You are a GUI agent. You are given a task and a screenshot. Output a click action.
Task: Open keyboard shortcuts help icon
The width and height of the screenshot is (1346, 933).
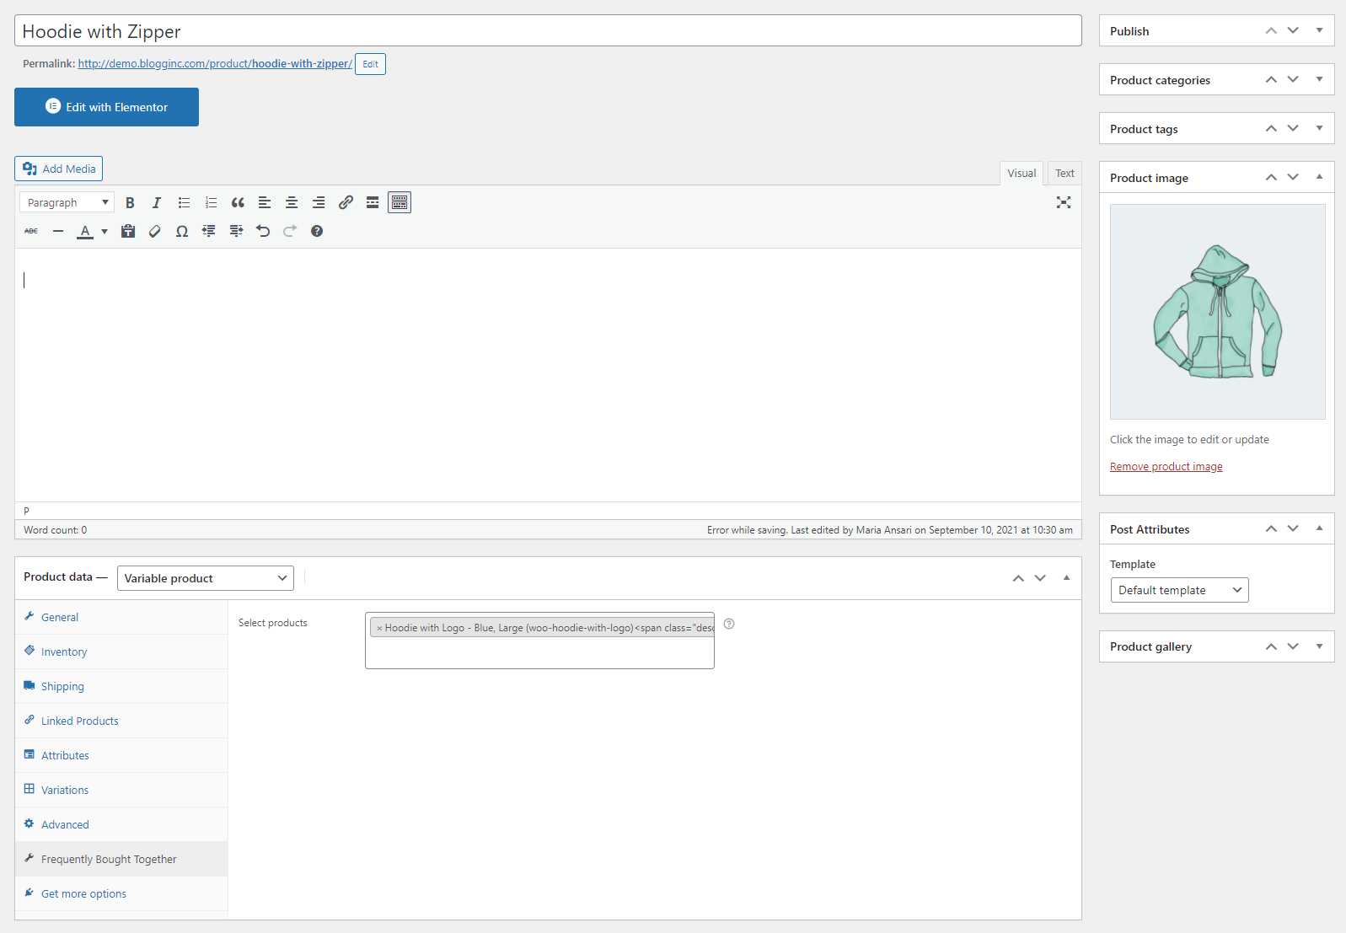[317, 231]
